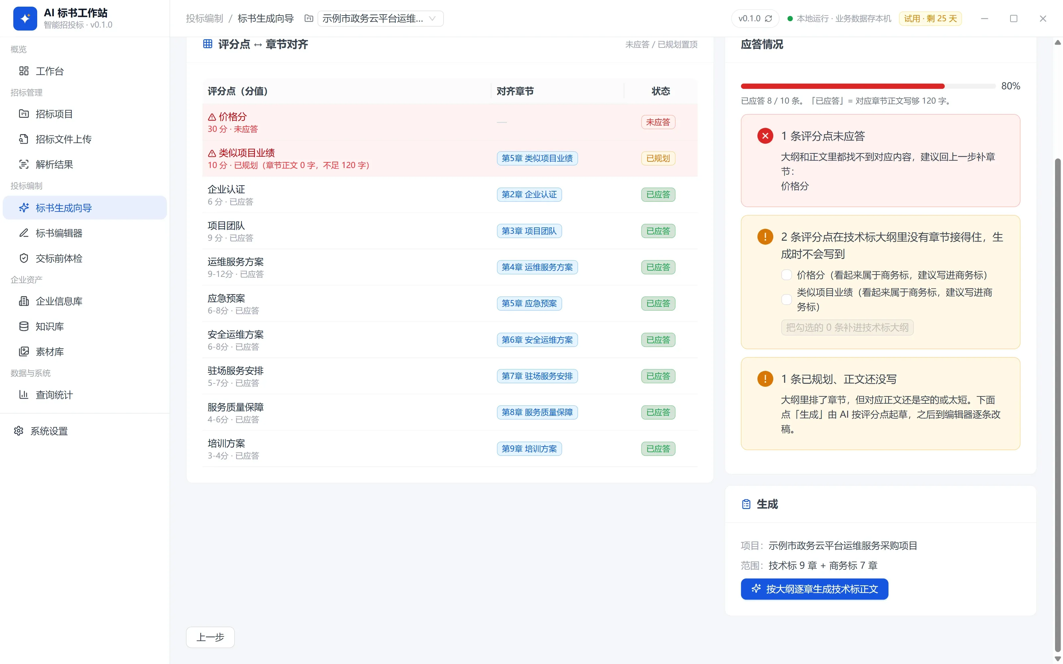Click the 查询统计 chart icon

[24, 394]
